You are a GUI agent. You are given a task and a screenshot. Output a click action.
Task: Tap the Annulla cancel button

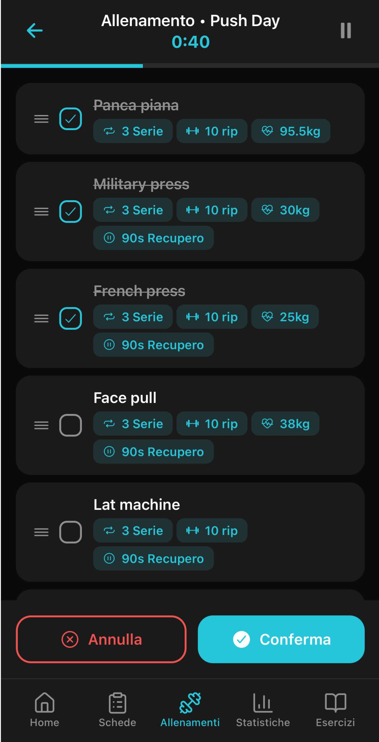click(101, 639)
